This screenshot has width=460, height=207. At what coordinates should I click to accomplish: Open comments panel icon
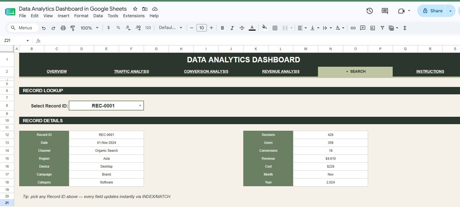[385, 11]
